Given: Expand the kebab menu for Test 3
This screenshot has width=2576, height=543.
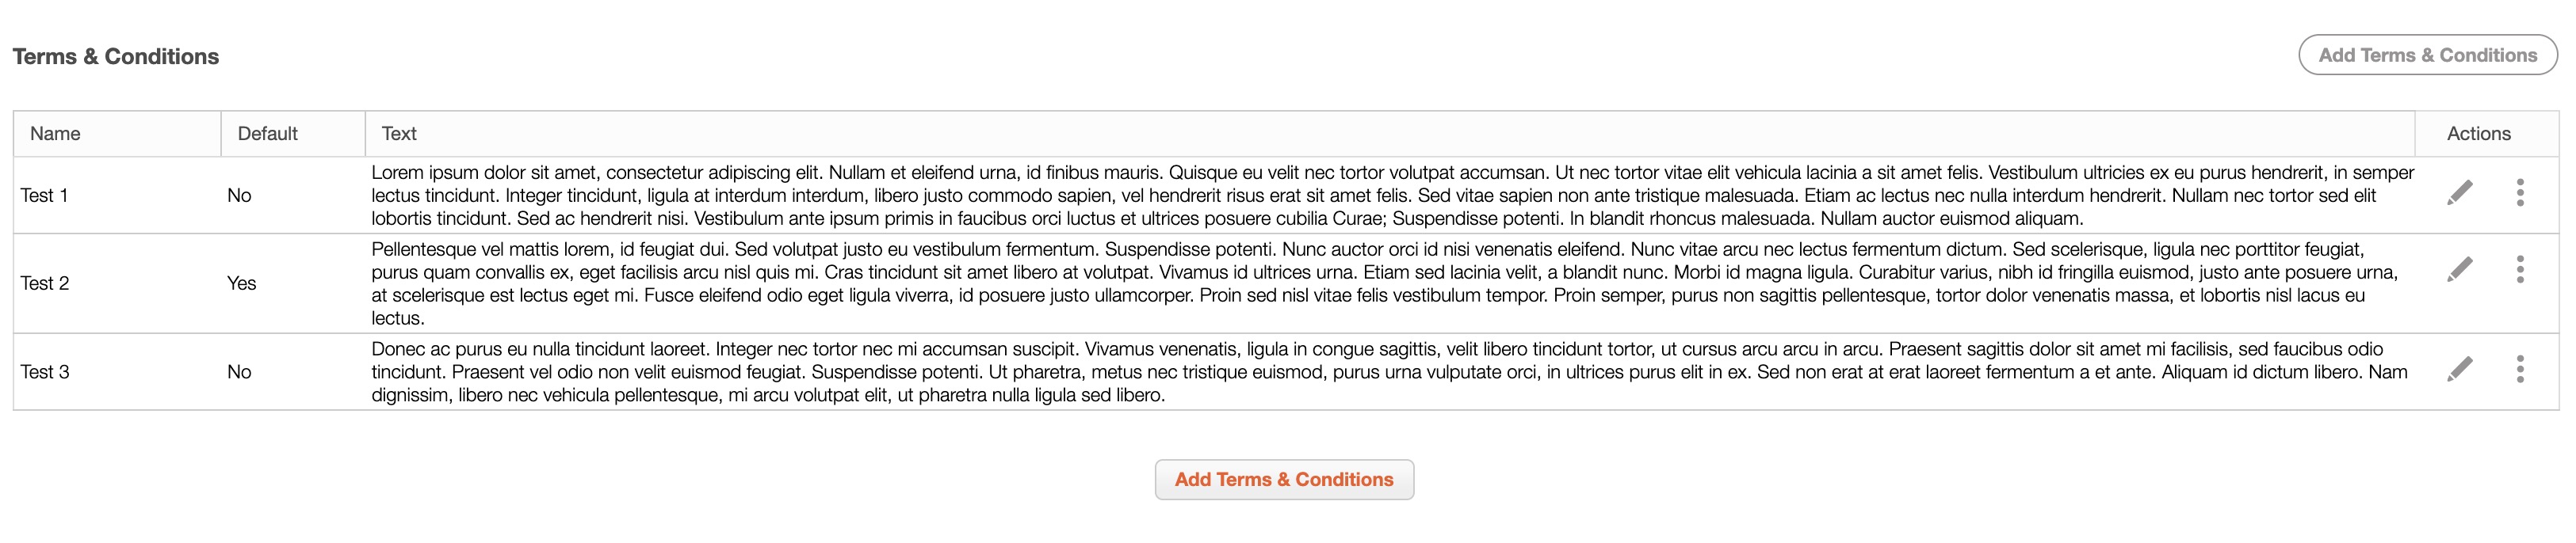Looking at the screenshot, I should point(2520,370).
